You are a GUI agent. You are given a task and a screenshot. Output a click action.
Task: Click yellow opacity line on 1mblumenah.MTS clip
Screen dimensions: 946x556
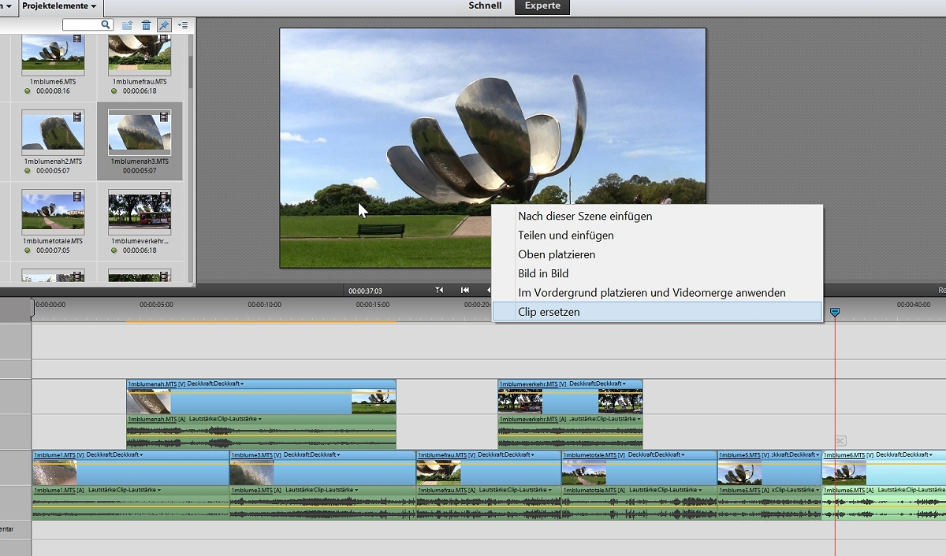261,391
